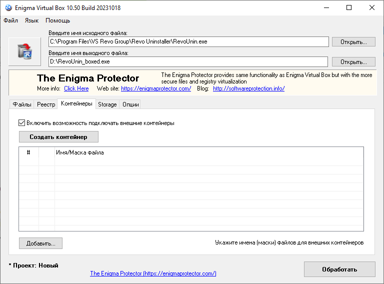Open the Язык menu
384x284 pixels.
(x=31, y=20)
